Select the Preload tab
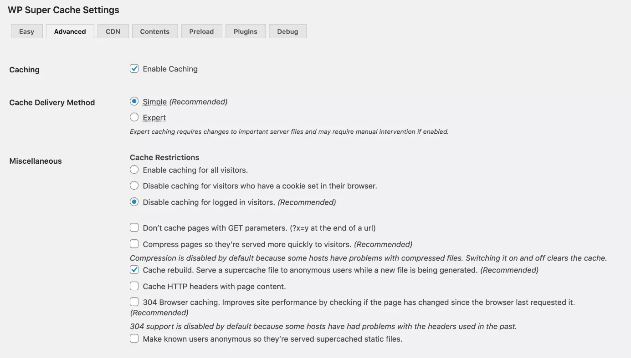This screenshot has height=358, width=631. (x=201, y=31)
